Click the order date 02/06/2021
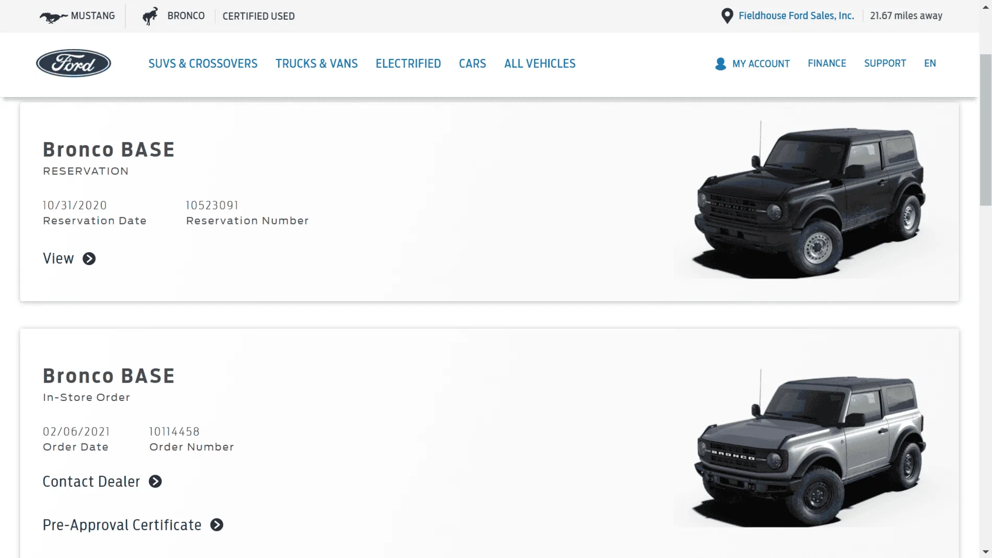 click(76, 432)
